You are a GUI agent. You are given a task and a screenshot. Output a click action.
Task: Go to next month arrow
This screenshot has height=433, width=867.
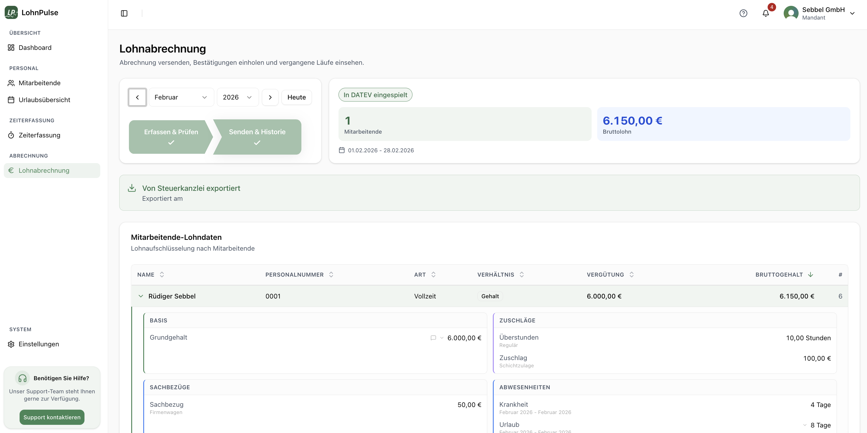pos(270,97)
